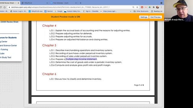Open Sign In - 23andMe bookmark

click(90, 11)
